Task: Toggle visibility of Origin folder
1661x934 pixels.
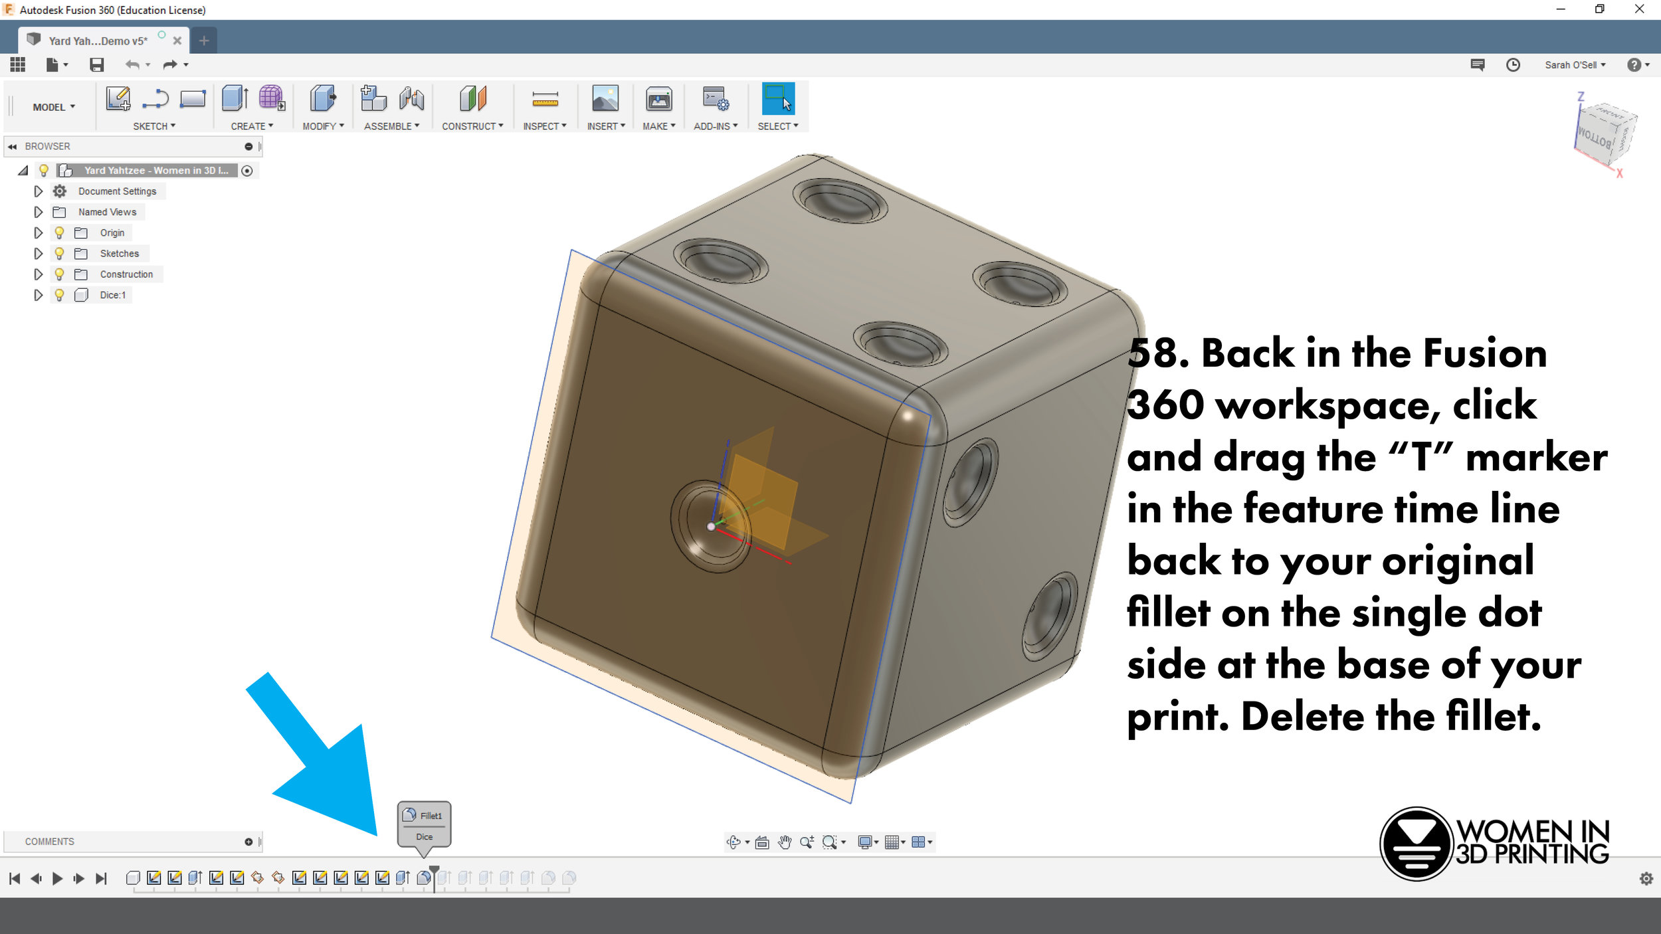Action: pos(59,231)
